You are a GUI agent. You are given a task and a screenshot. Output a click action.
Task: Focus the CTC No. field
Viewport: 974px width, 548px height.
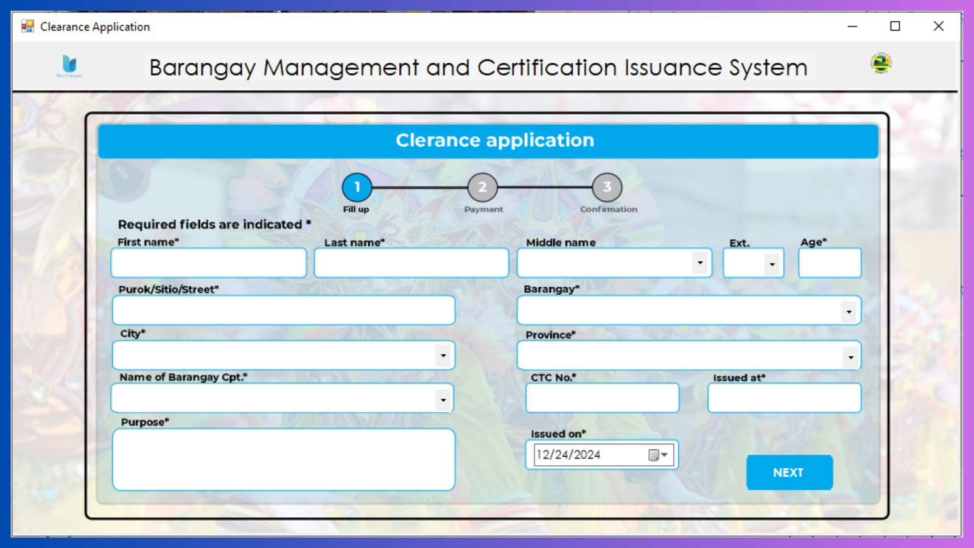click(x=601, y=398)
